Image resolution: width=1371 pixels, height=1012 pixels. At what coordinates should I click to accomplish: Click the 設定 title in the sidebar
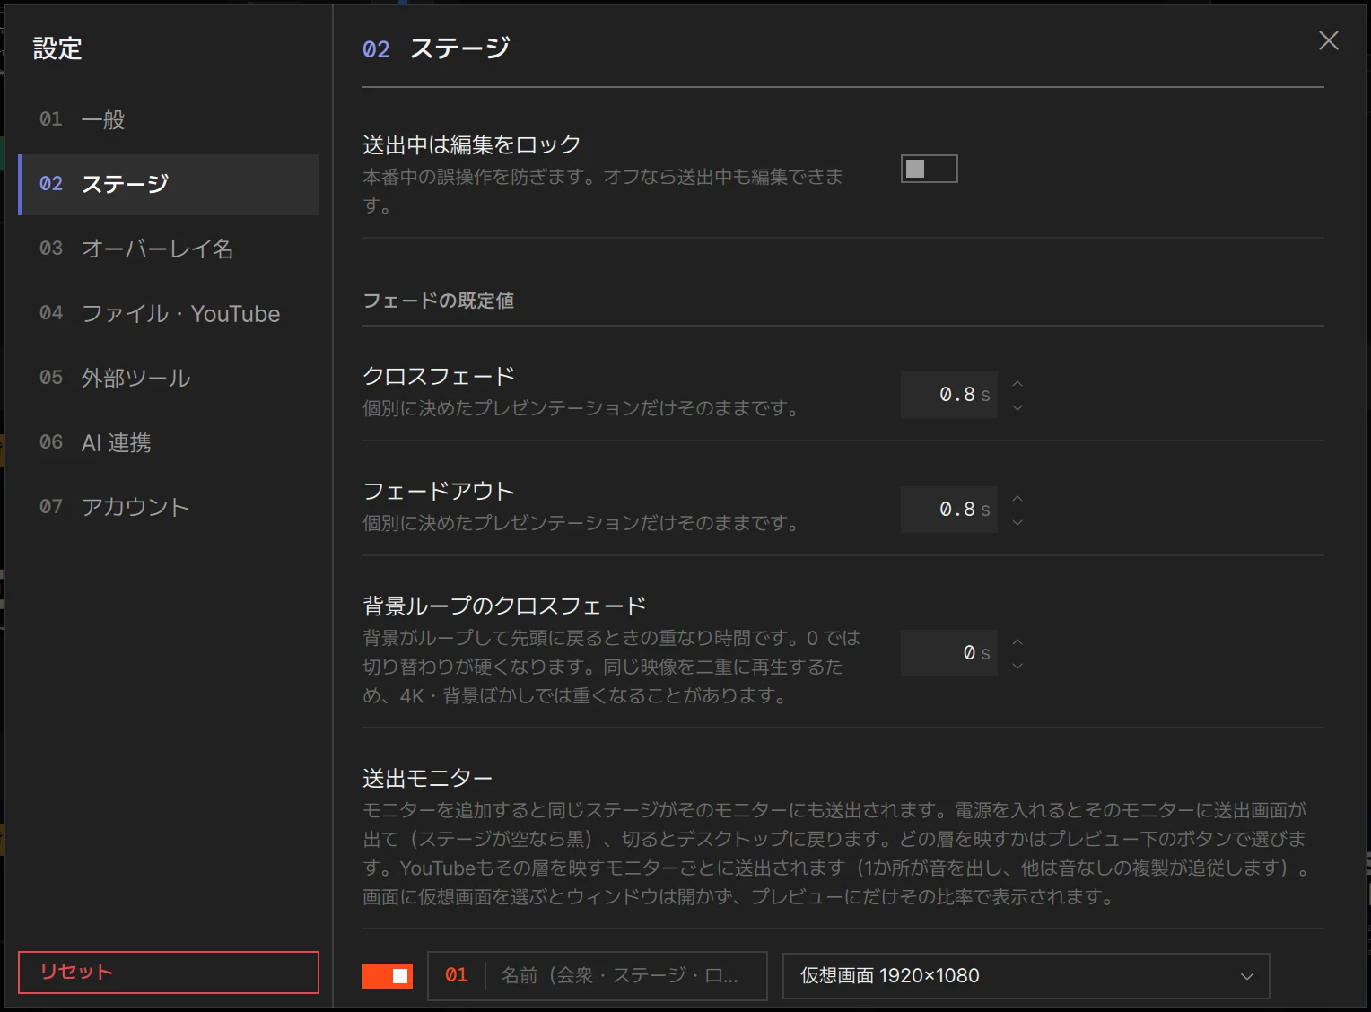point(57,48)
